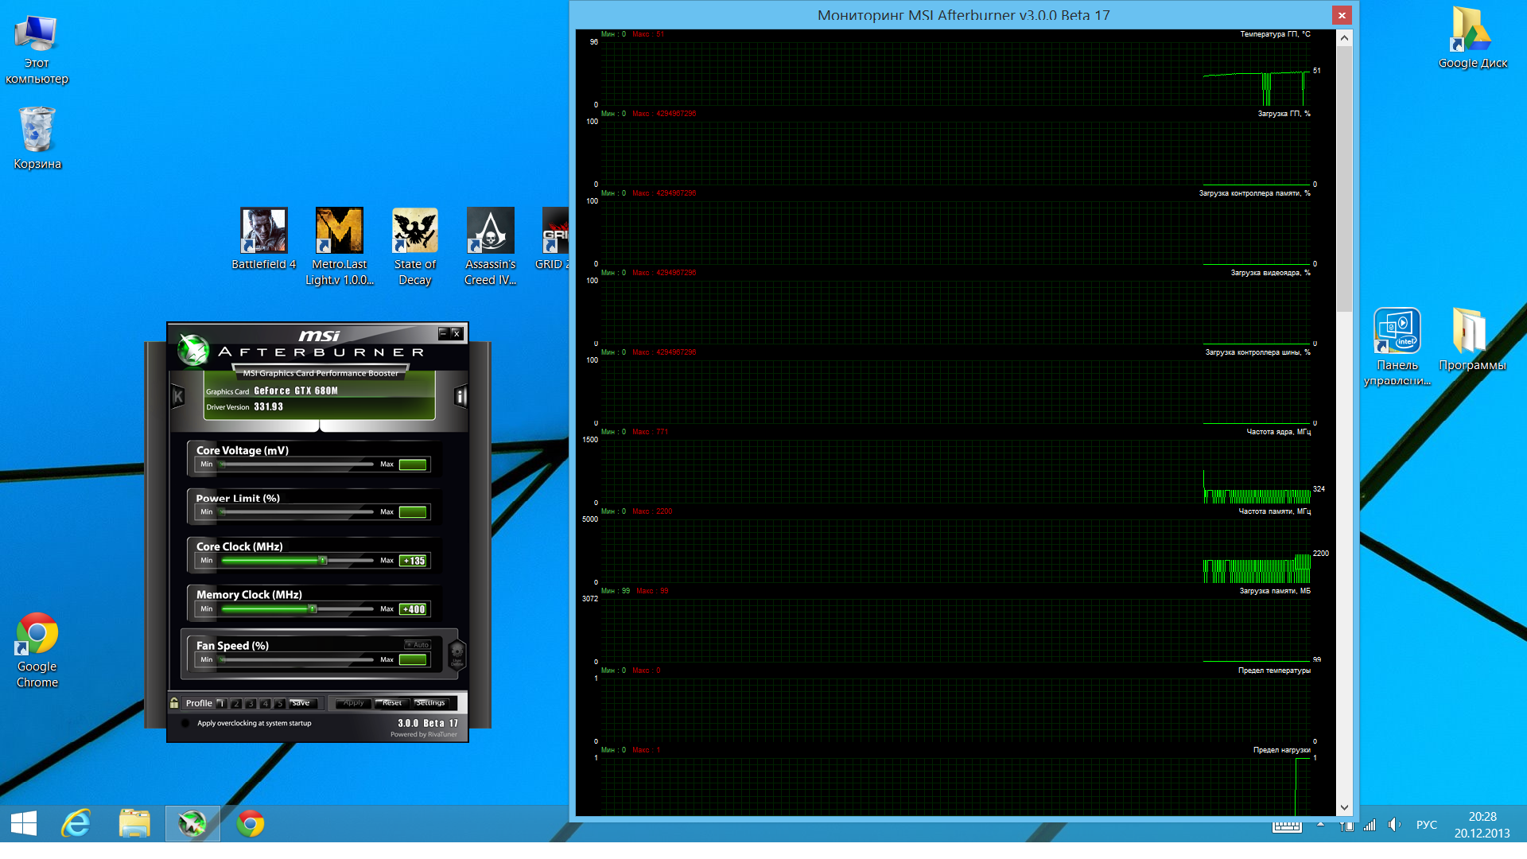Click the "Загрузка контроллера шины, %" graph label

coord(1257,352)
